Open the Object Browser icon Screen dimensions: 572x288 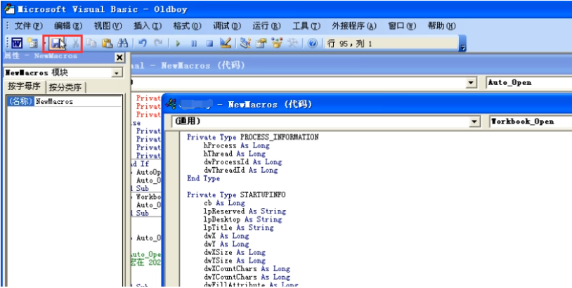coord(277,44)
